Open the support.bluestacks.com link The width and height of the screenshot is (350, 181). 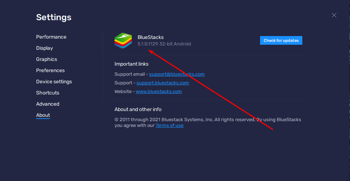pyautogui.click(x=163, y=83)
